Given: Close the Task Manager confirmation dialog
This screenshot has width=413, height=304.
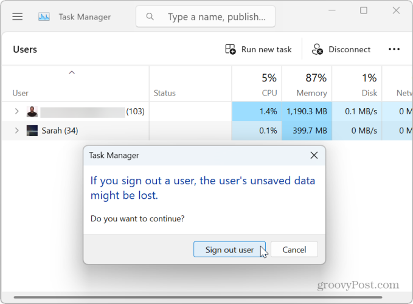Looking at the screenshot, I should [314, 155].
